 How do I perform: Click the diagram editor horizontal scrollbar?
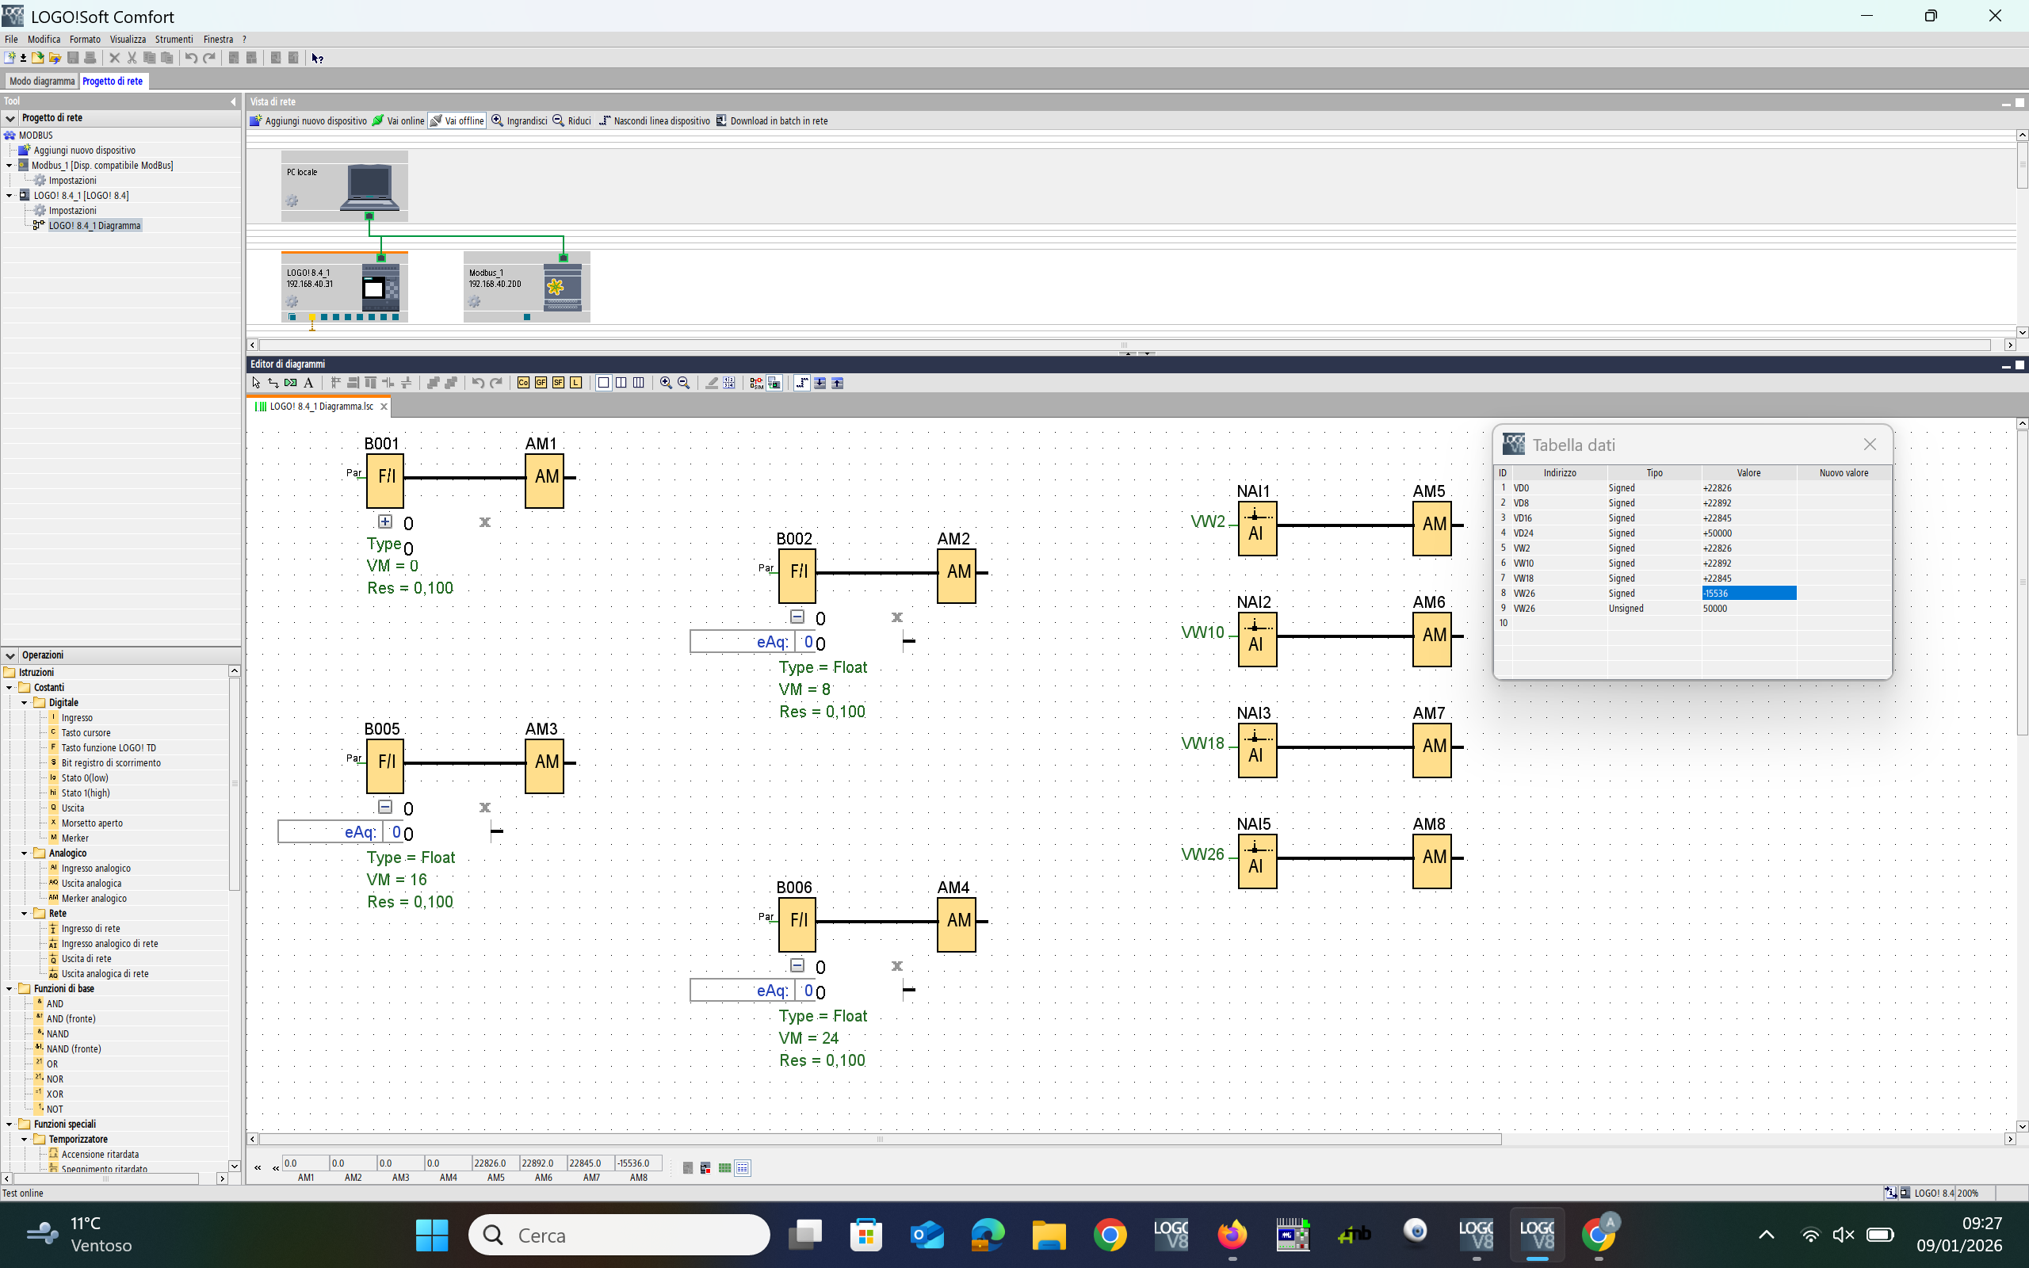pyautogui.click(x=881, y=1139)
